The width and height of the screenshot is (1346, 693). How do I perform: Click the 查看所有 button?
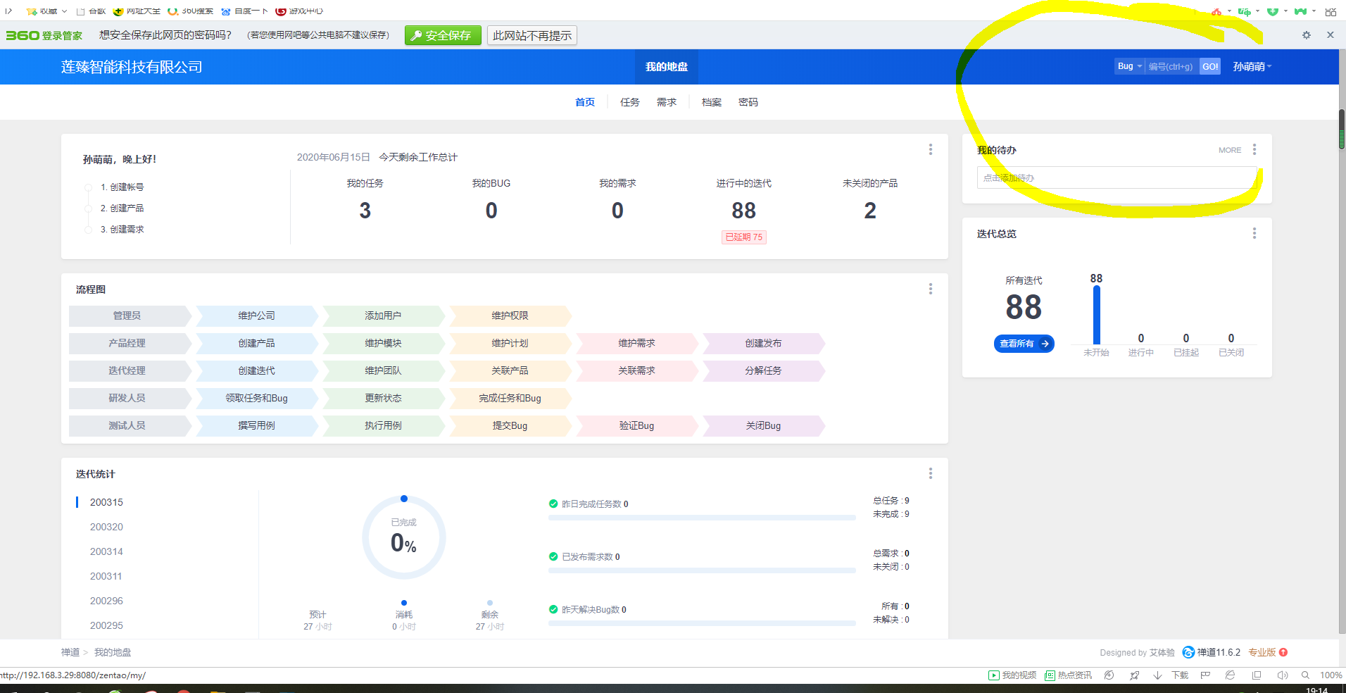pos(1024,344)
